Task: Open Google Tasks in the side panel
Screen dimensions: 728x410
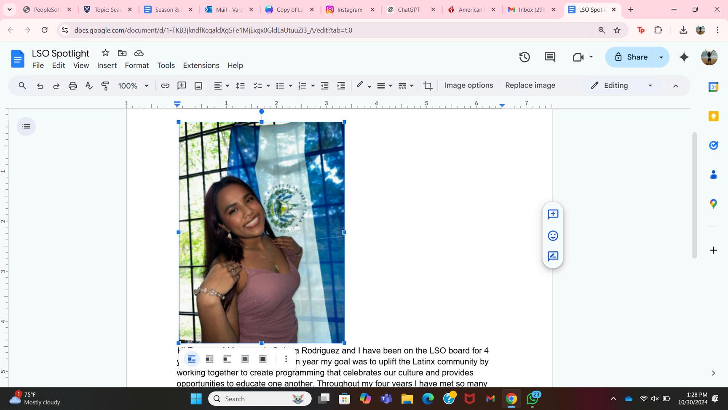Action: [x=713, y=145]
